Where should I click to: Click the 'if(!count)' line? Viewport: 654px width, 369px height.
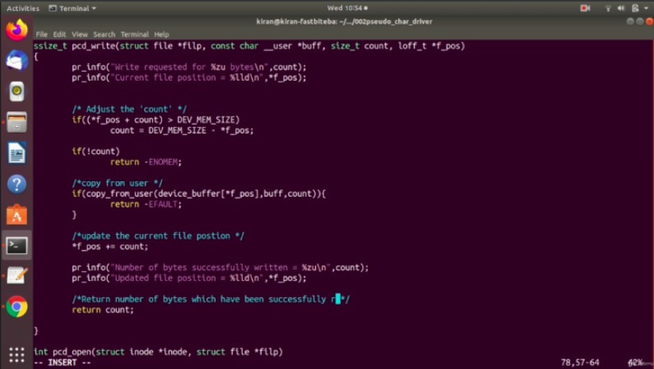[96, 152]
